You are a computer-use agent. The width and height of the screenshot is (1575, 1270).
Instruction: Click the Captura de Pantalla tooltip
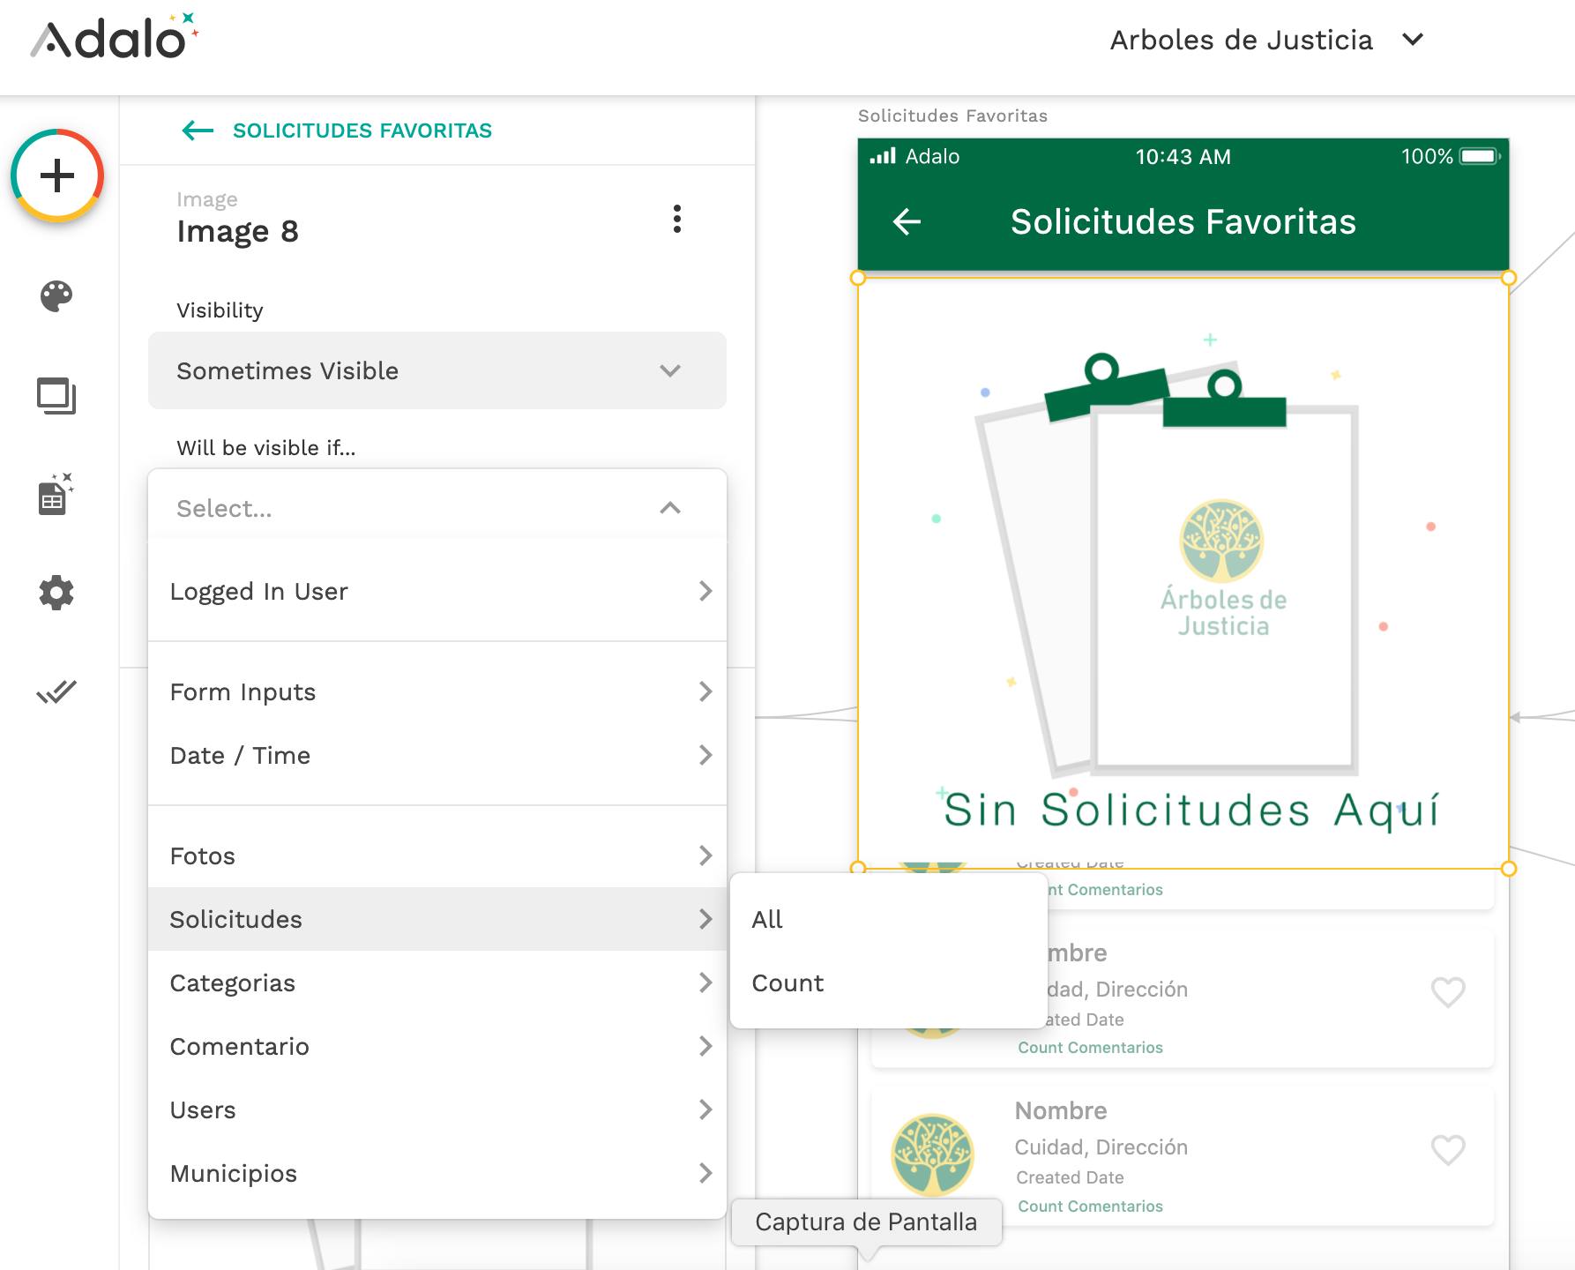[x=867, y=1221]
